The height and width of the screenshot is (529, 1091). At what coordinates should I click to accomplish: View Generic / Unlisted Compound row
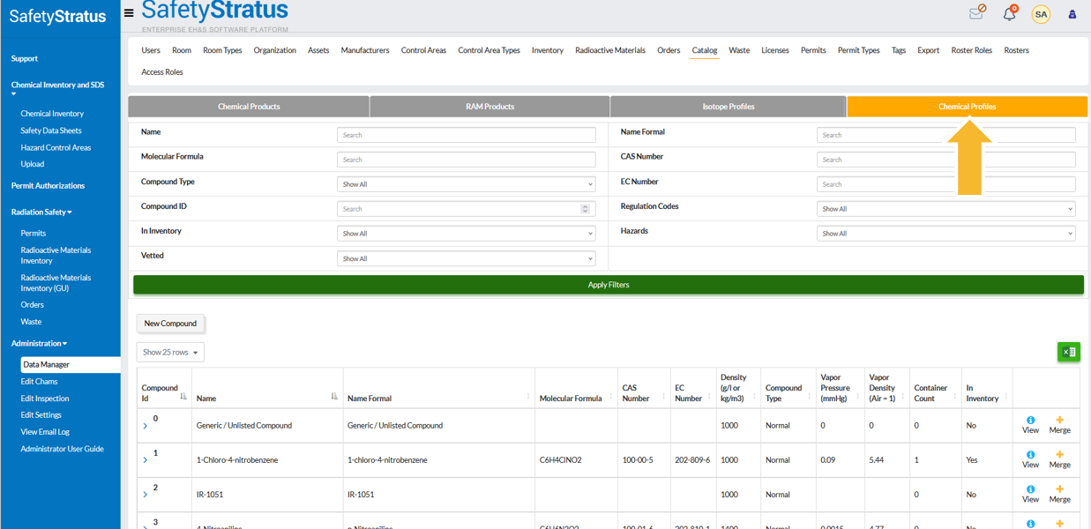pyautogui.click(x=1030, y=425)
